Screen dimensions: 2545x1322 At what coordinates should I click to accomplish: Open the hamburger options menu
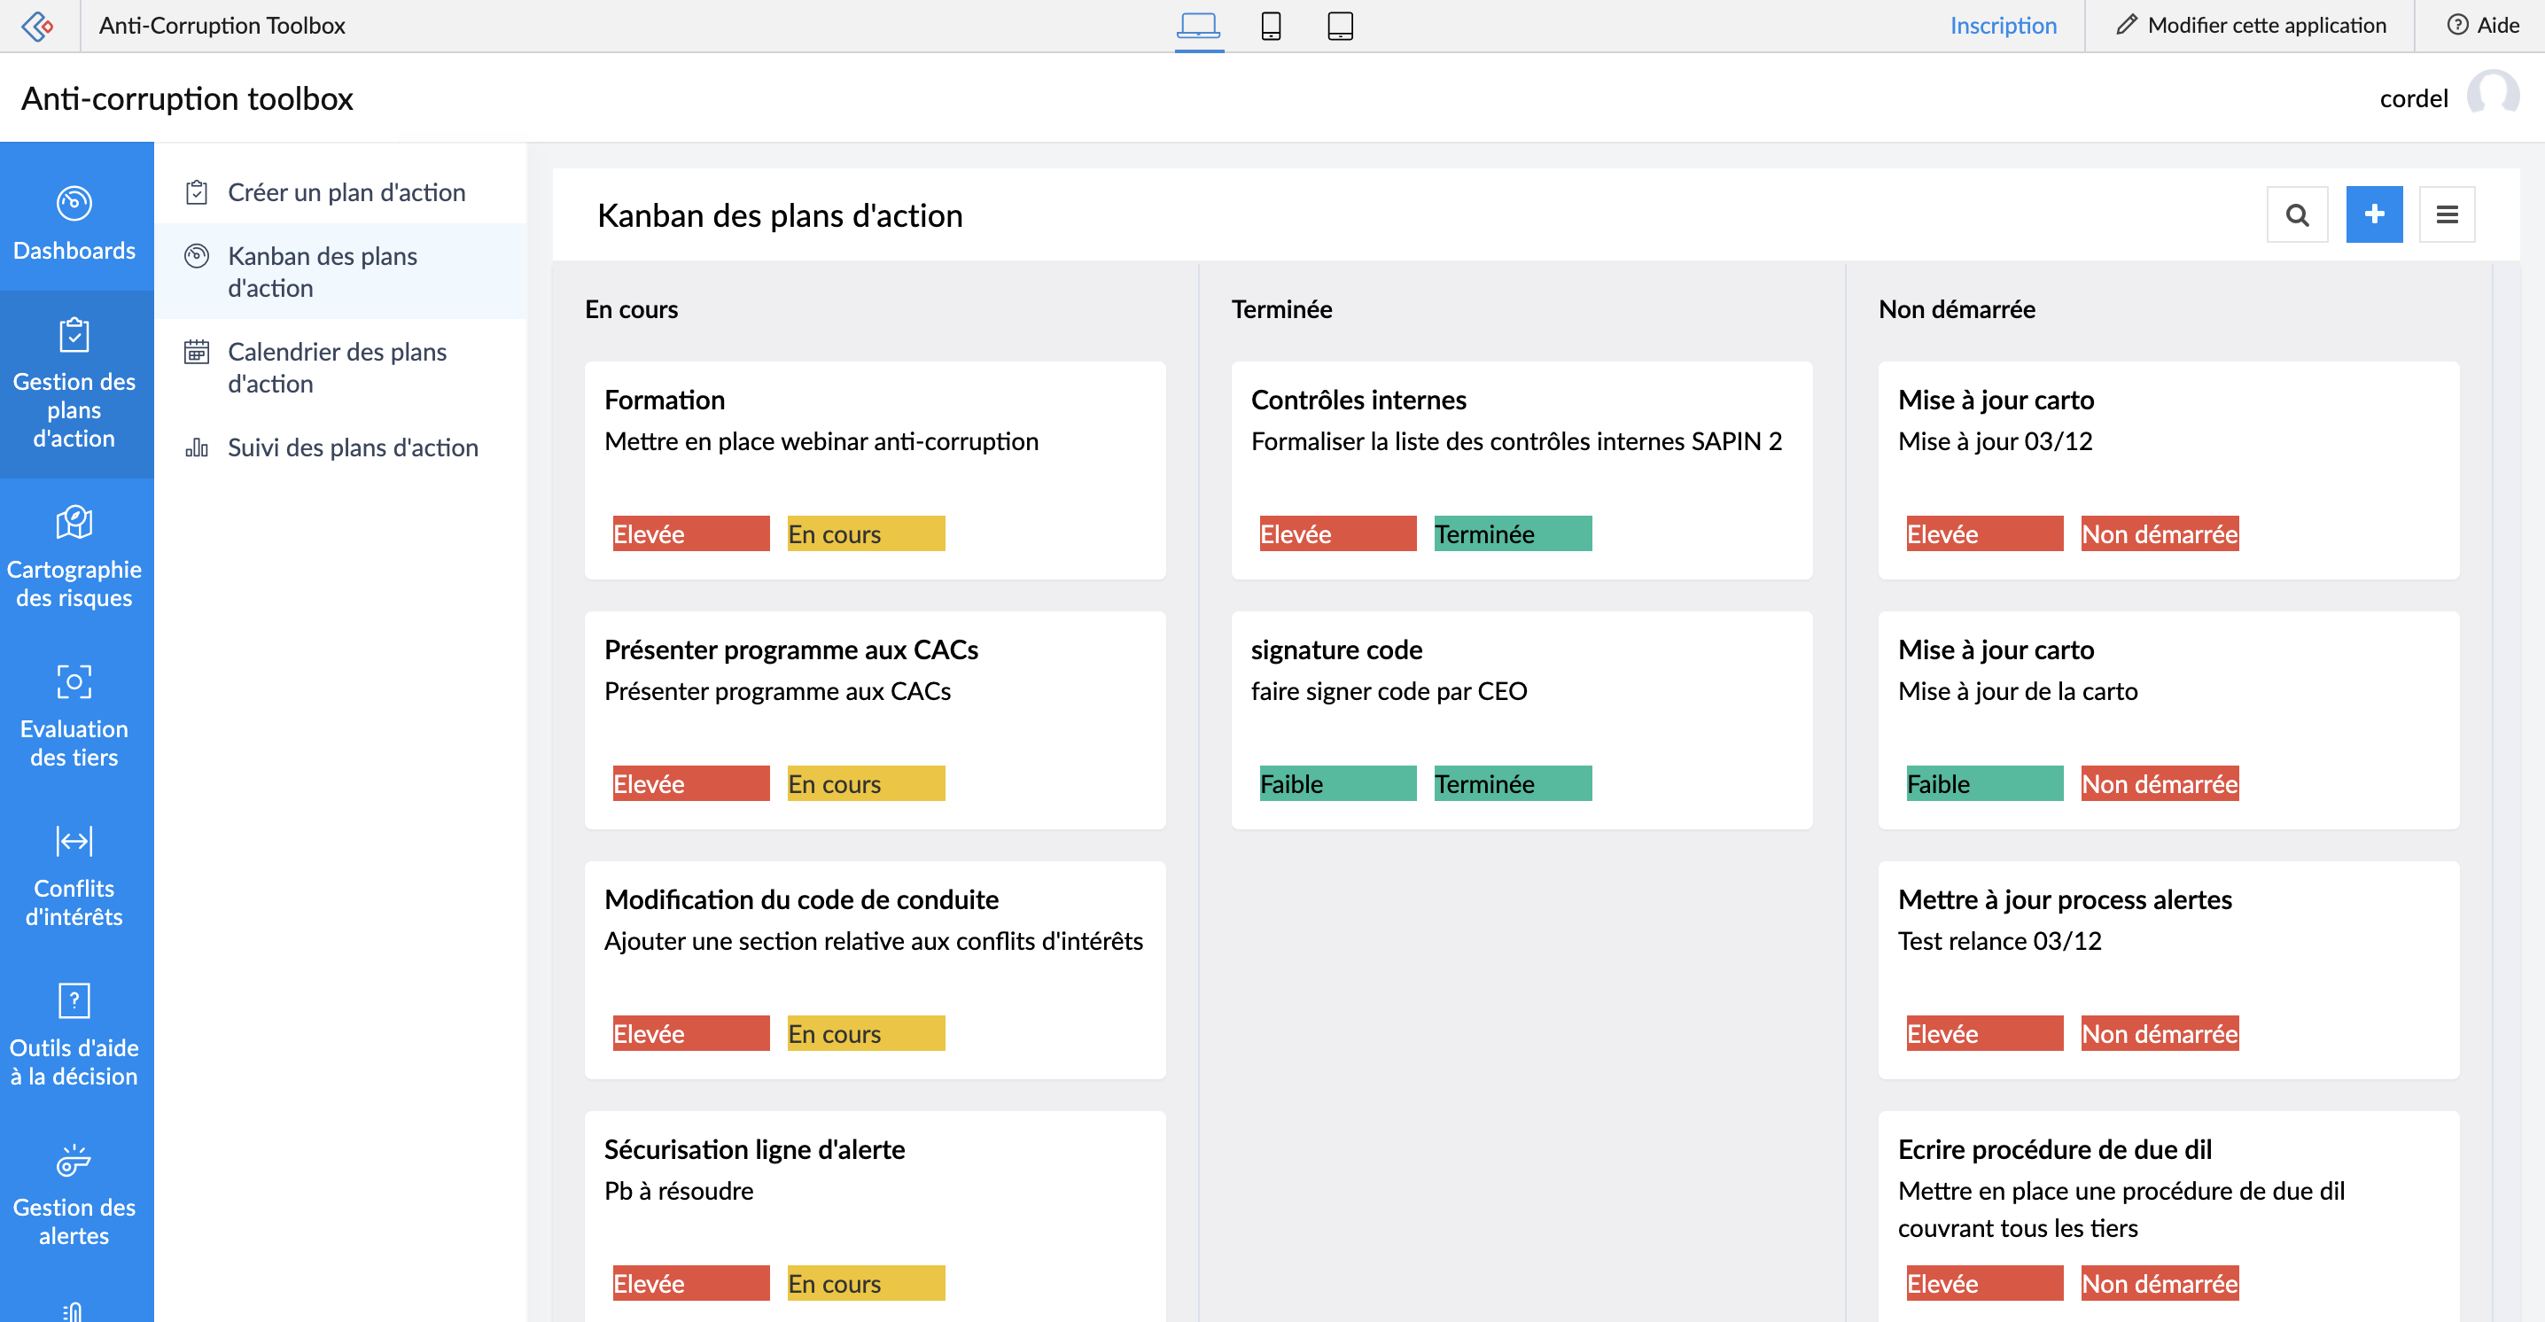(2447, 214)
